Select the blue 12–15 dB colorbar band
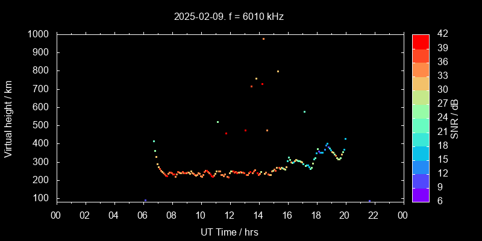 [421, 166]
